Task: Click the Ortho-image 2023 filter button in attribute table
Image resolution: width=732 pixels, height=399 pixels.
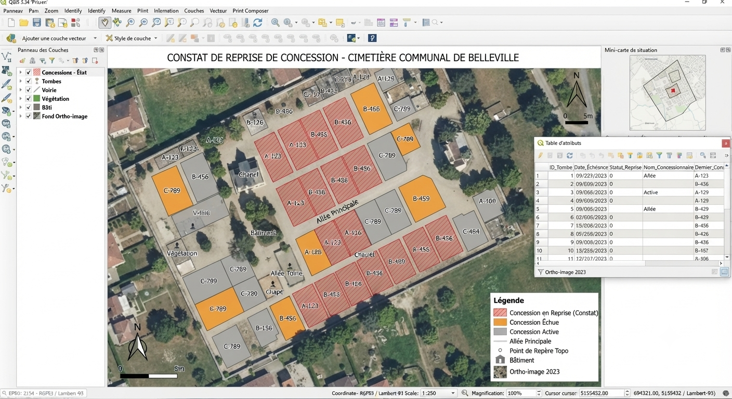Action: point(561,272)
